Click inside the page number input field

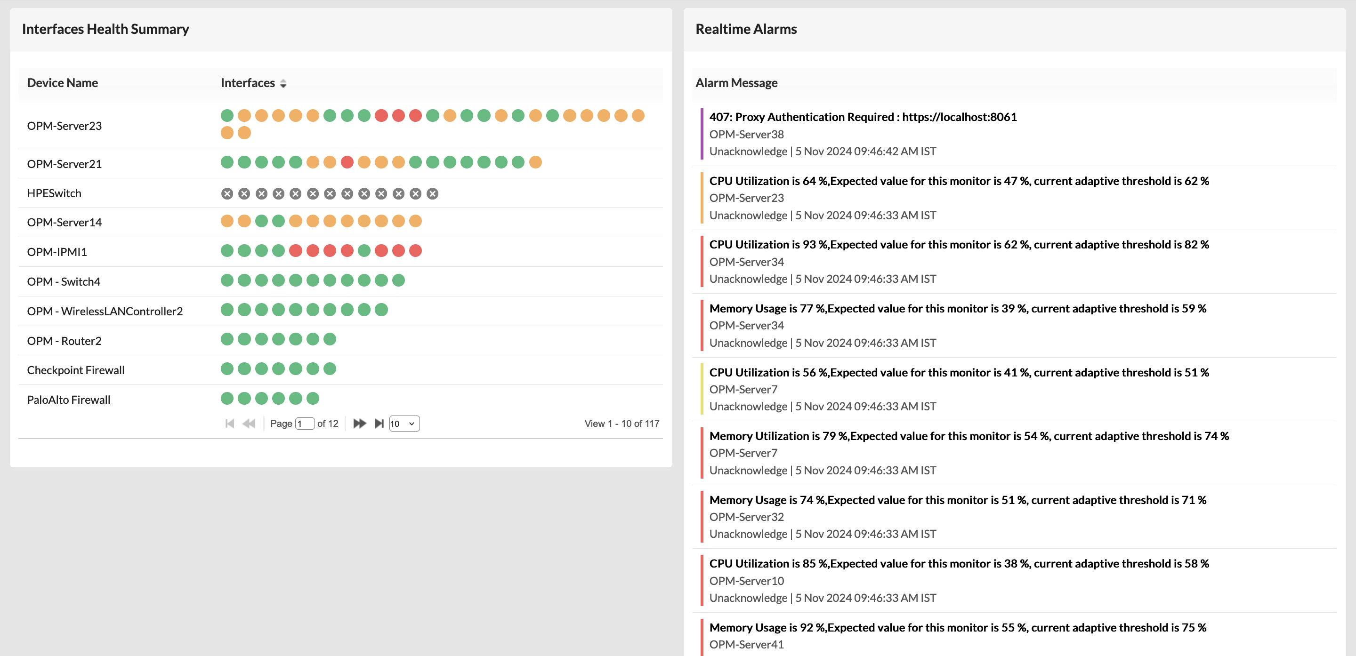305,423
